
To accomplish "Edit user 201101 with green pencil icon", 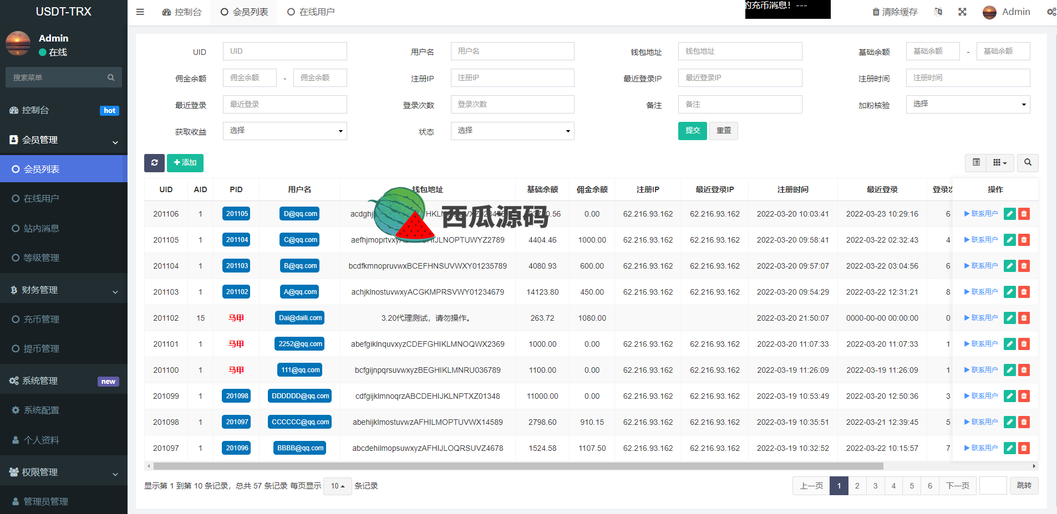I will [x=1010, y=344].
